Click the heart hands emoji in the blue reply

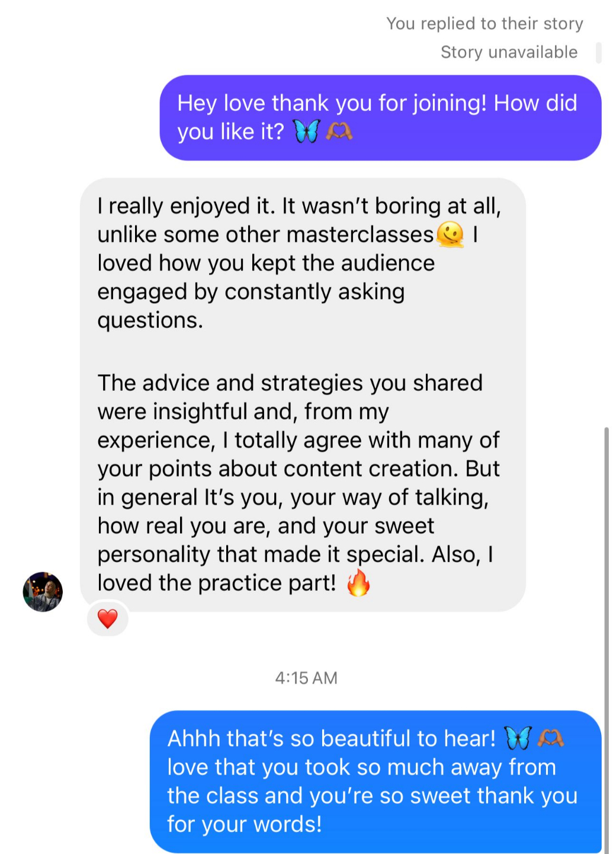pos(550,738)
